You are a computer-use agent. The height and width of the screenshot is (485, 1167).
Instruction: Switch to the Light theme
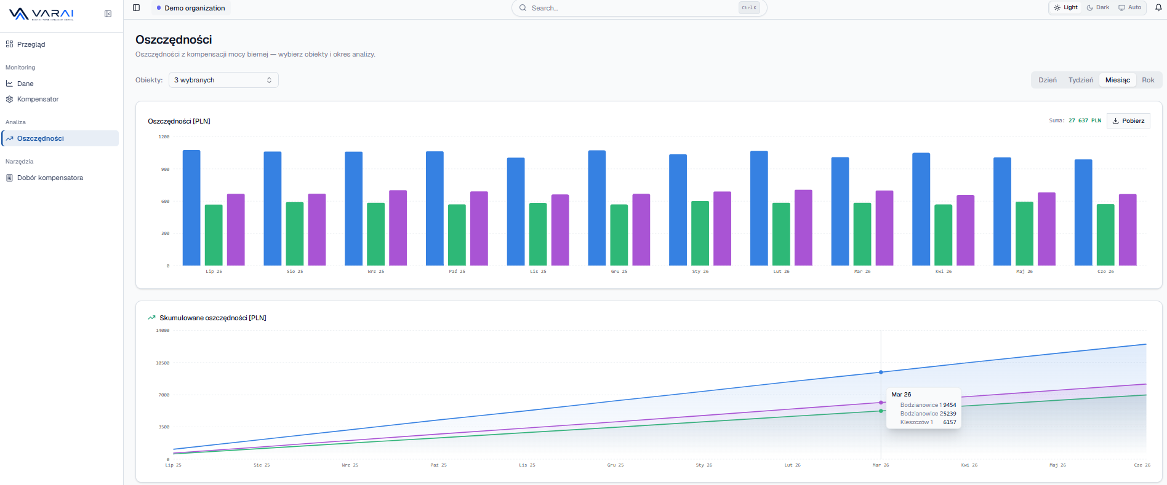coord(1065,8)
